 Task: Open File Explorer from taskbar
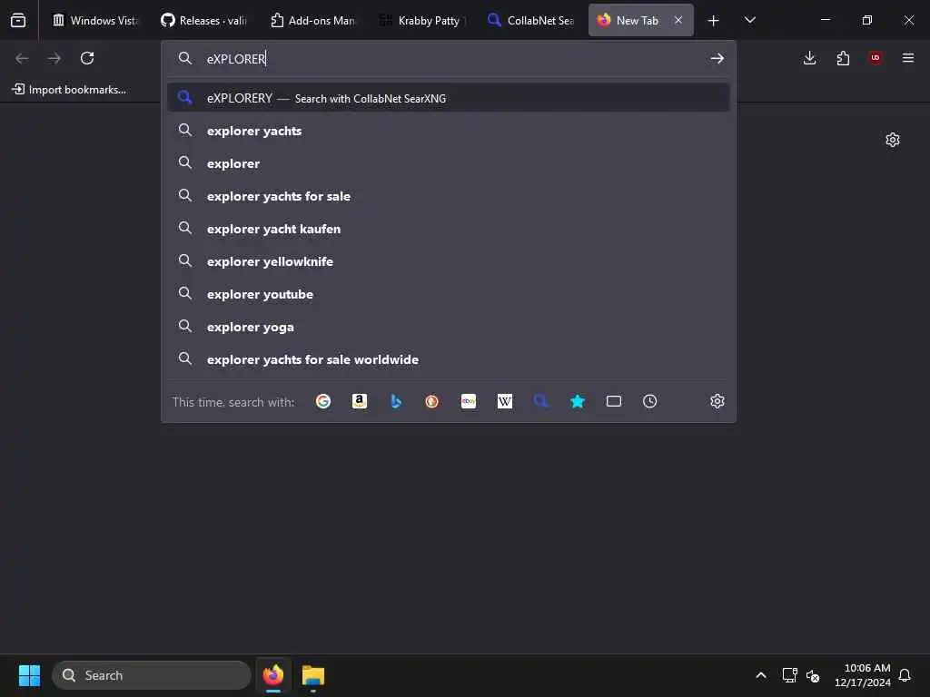[x=313, y=675]
